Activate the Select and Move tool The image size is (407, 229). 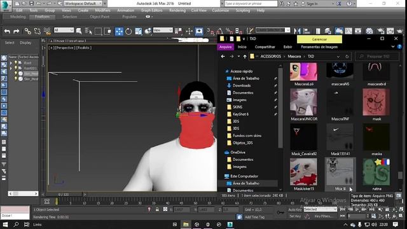[119, 31]
